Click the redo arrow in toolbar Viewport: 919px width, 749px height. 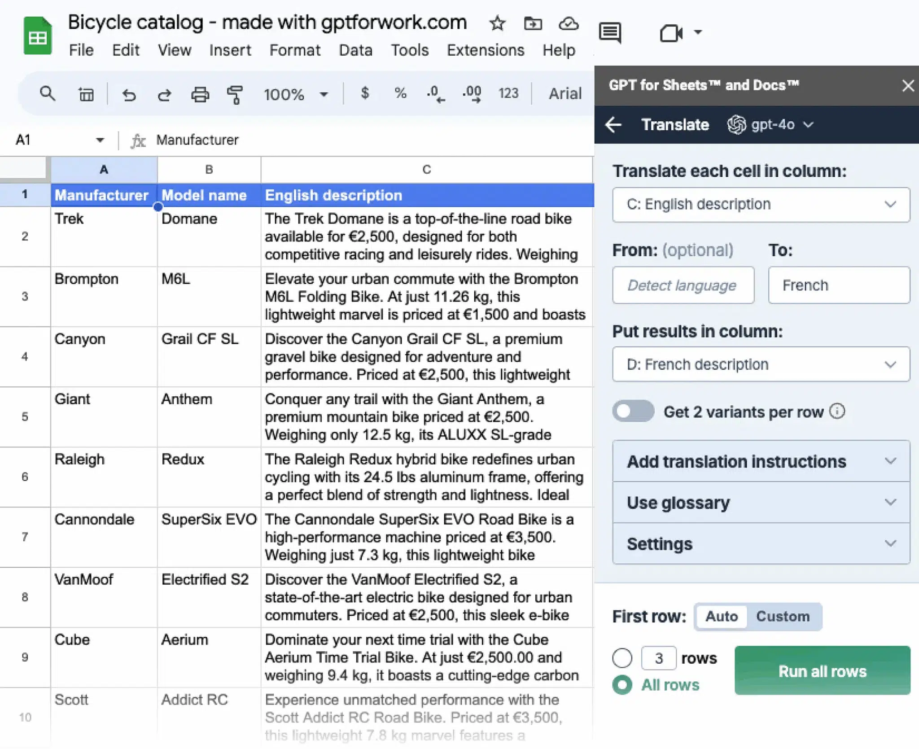(164, 94)
